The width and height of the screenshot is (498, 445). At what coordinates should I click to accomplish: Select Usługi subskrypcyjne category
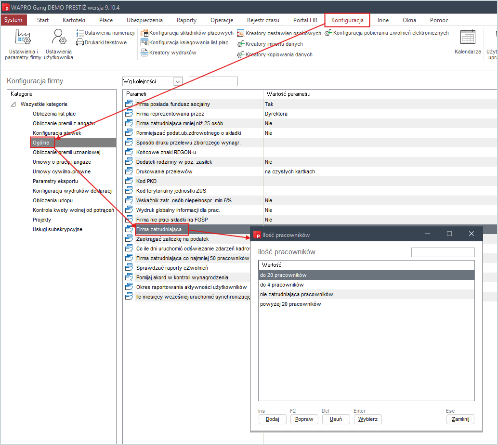coord(57,229)
